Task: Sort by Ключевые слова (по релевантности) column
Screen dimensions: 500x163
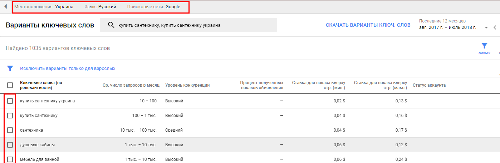Action: tap(41, 85)
